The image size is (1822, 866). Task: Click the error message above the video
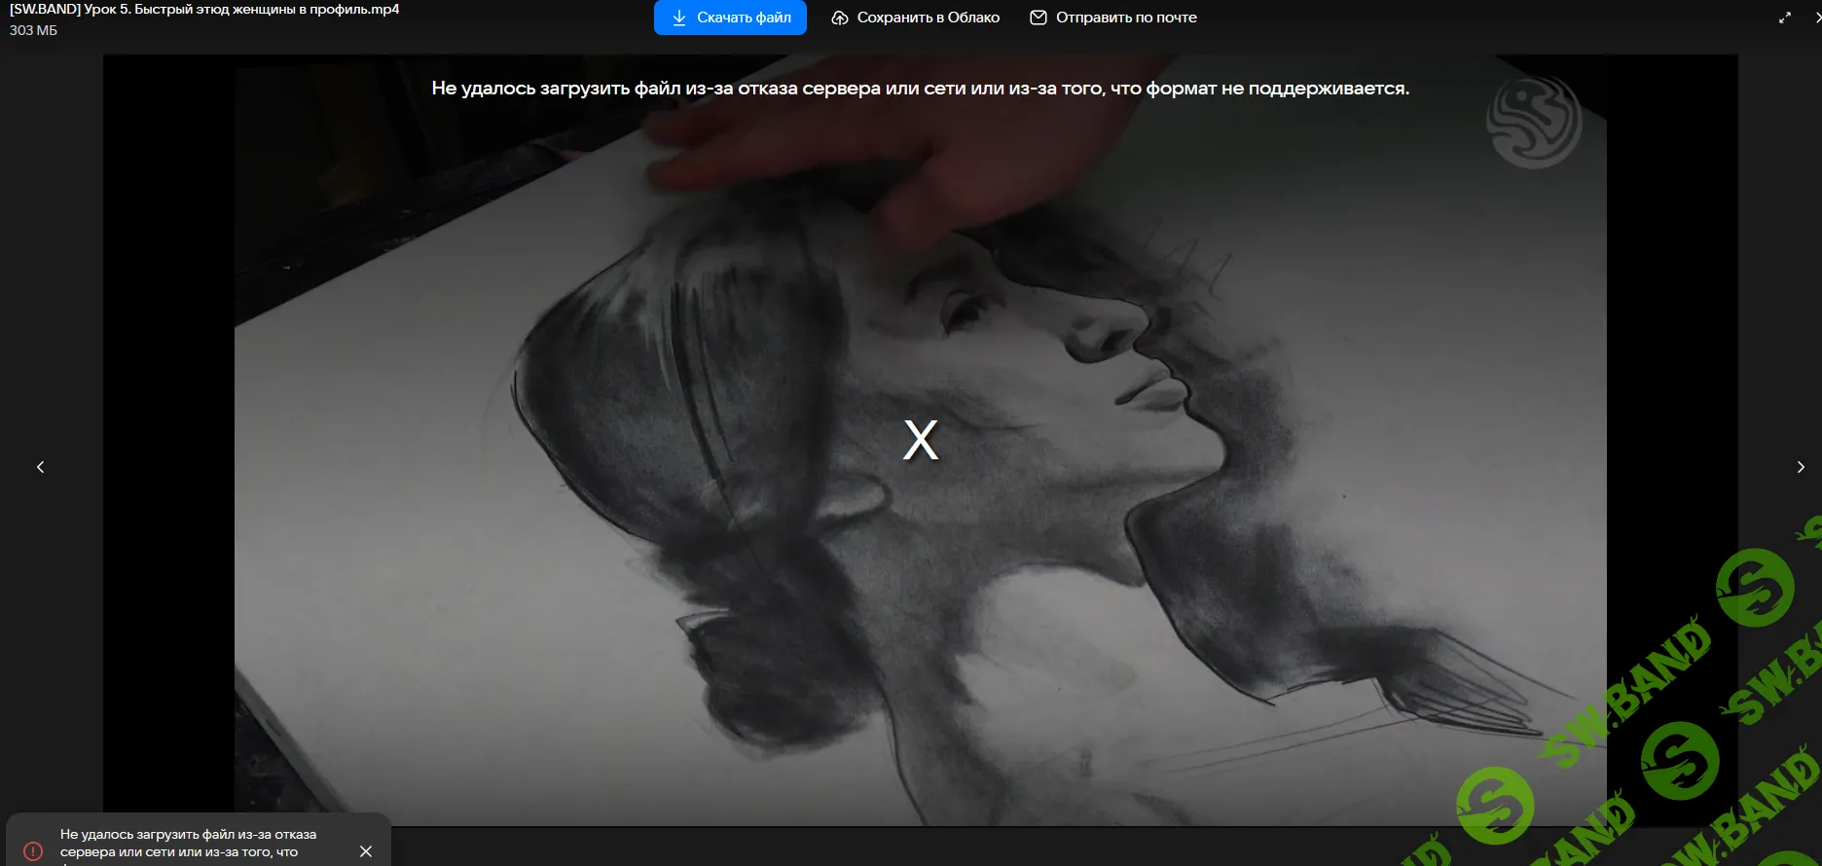(x=920, y=89)
